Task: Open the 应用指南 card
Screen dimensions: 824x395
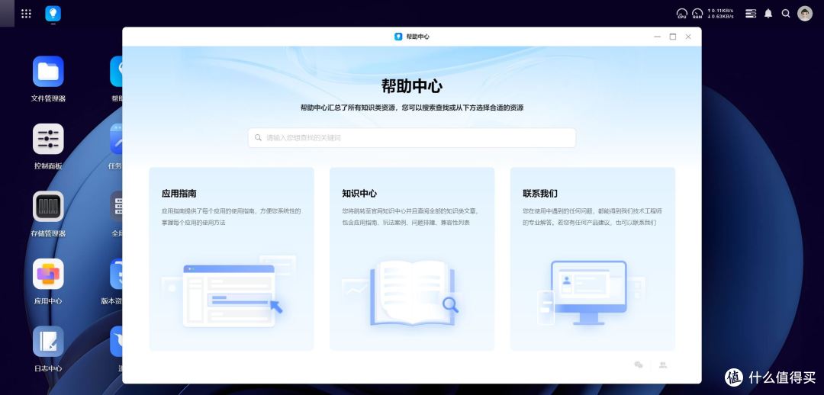Action: pyautogui.click(x=232, y=259)
